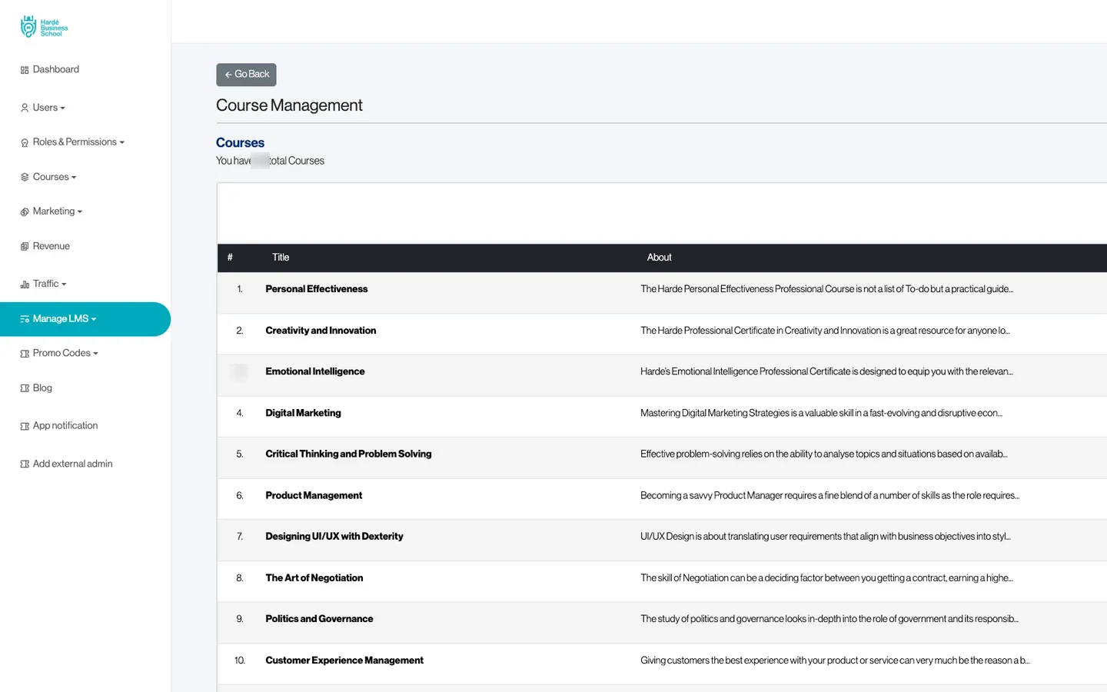Click the Users person icon
1107x692 pixels.
[25, 108]
